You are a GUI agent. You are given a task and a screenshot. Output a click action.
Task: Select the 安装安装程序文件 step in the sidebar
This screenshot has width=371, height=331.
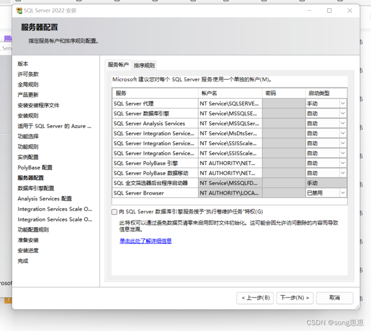tap(38, 105)
